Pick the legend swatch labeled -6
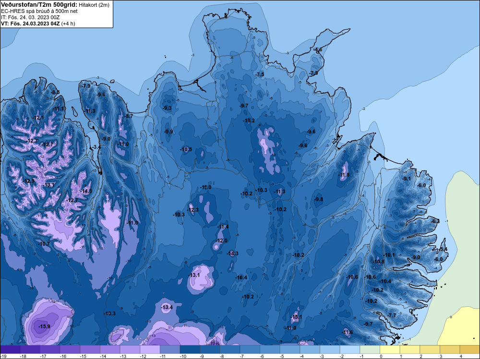480x359 pixels. [270, 349]
